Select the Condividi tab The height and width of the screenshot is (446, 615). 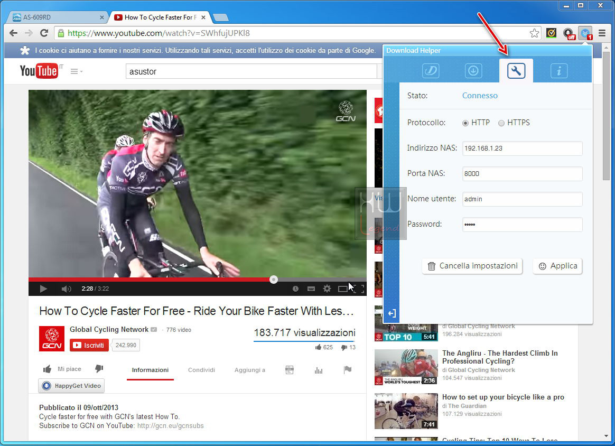pyautogui.click(x=202, y=370)
